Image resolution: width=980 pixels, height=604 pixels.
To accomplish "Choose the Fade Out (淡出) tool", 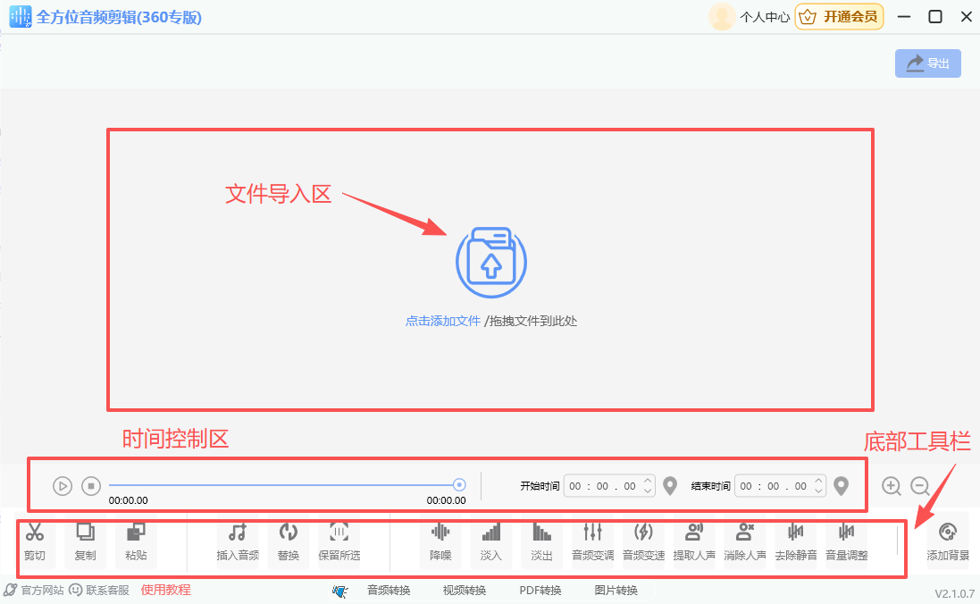I will tap(542, 541).
